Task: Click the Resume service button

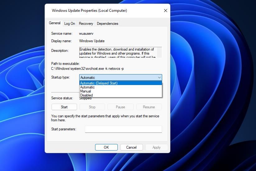Action: pos(149,107)
